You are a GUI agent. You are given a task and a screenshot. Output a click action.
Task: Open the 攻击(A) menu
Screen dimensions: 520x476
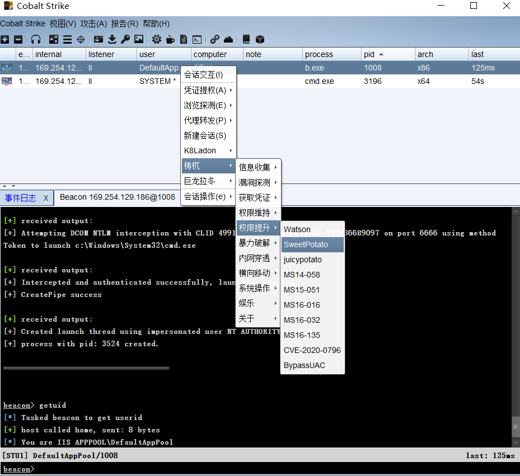93,24
